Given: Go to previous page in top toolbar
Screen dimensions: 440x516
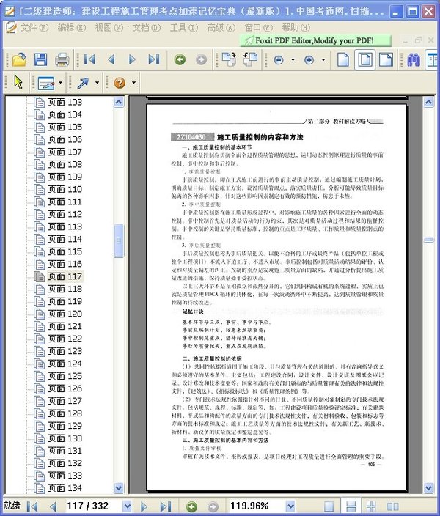Looking at the screenshot, I should pyautogui.click(x=111, y=59).
